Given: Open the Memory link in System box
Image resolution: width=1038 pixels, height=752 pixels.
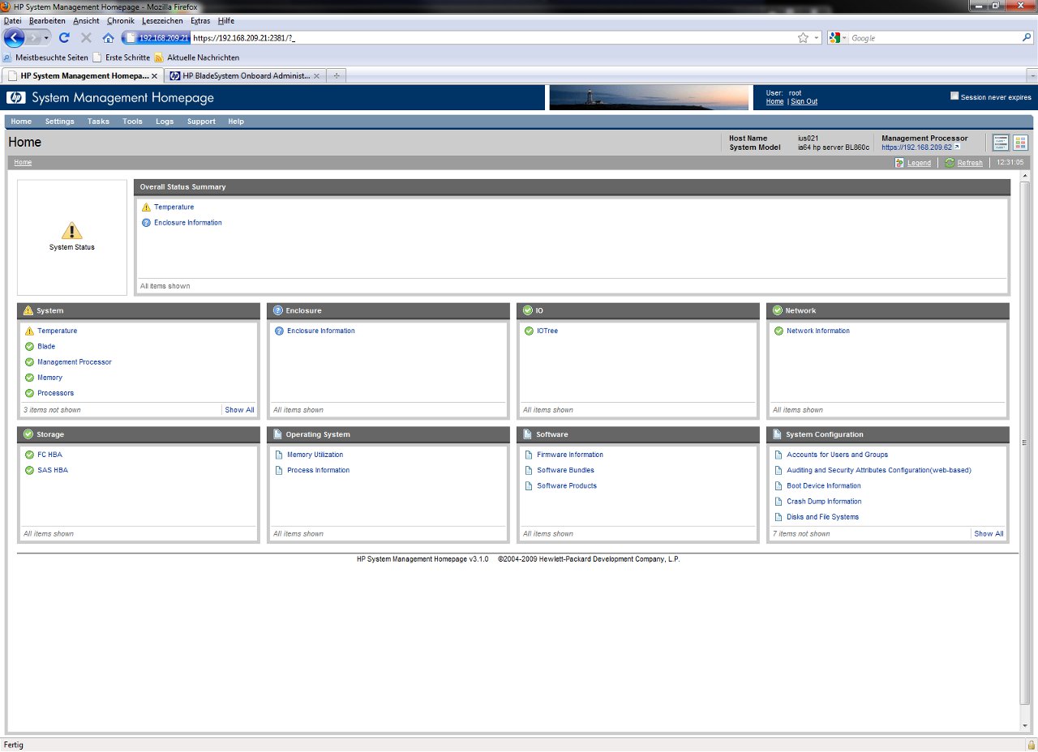Looking at the screenshot, I should point(49,378).
